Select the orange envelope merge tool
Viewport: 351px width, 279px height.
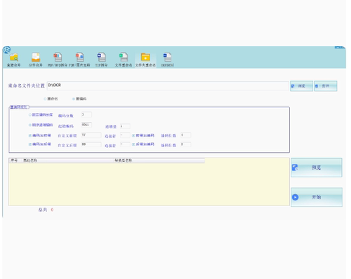tap(36, 60)
